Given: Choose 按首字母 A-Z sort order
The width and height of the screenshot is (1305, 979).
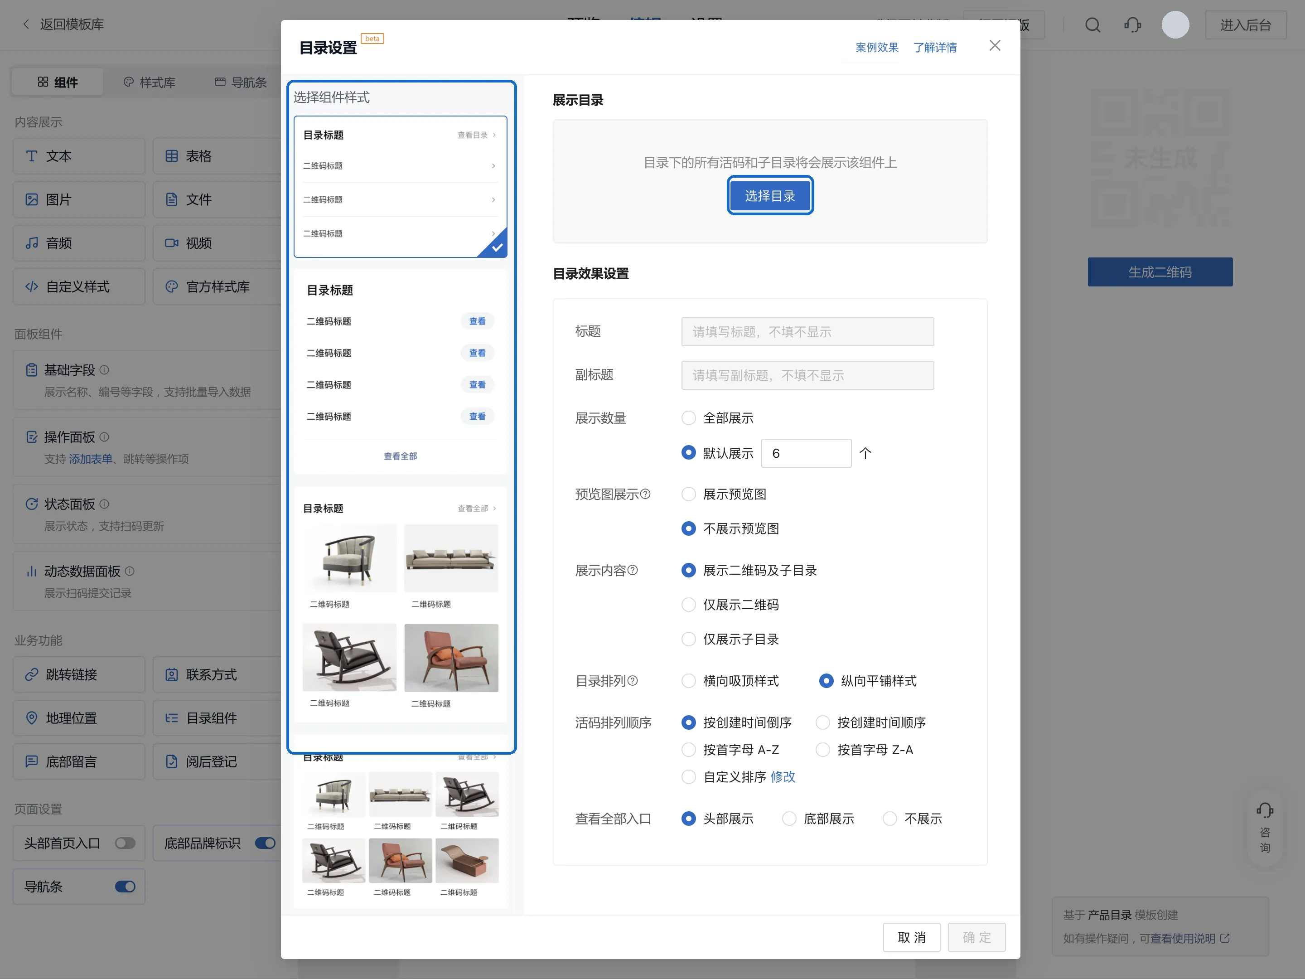Looking at the screenshot, I should point(688,750).
